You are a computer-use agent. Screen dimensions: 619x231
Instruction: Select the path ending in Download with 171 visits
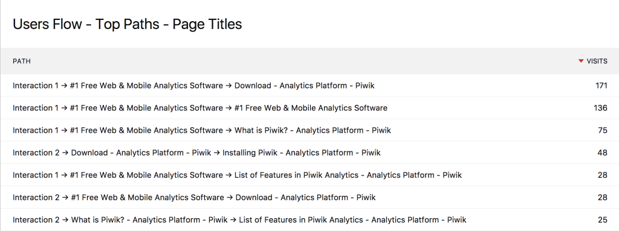[309, 86]
